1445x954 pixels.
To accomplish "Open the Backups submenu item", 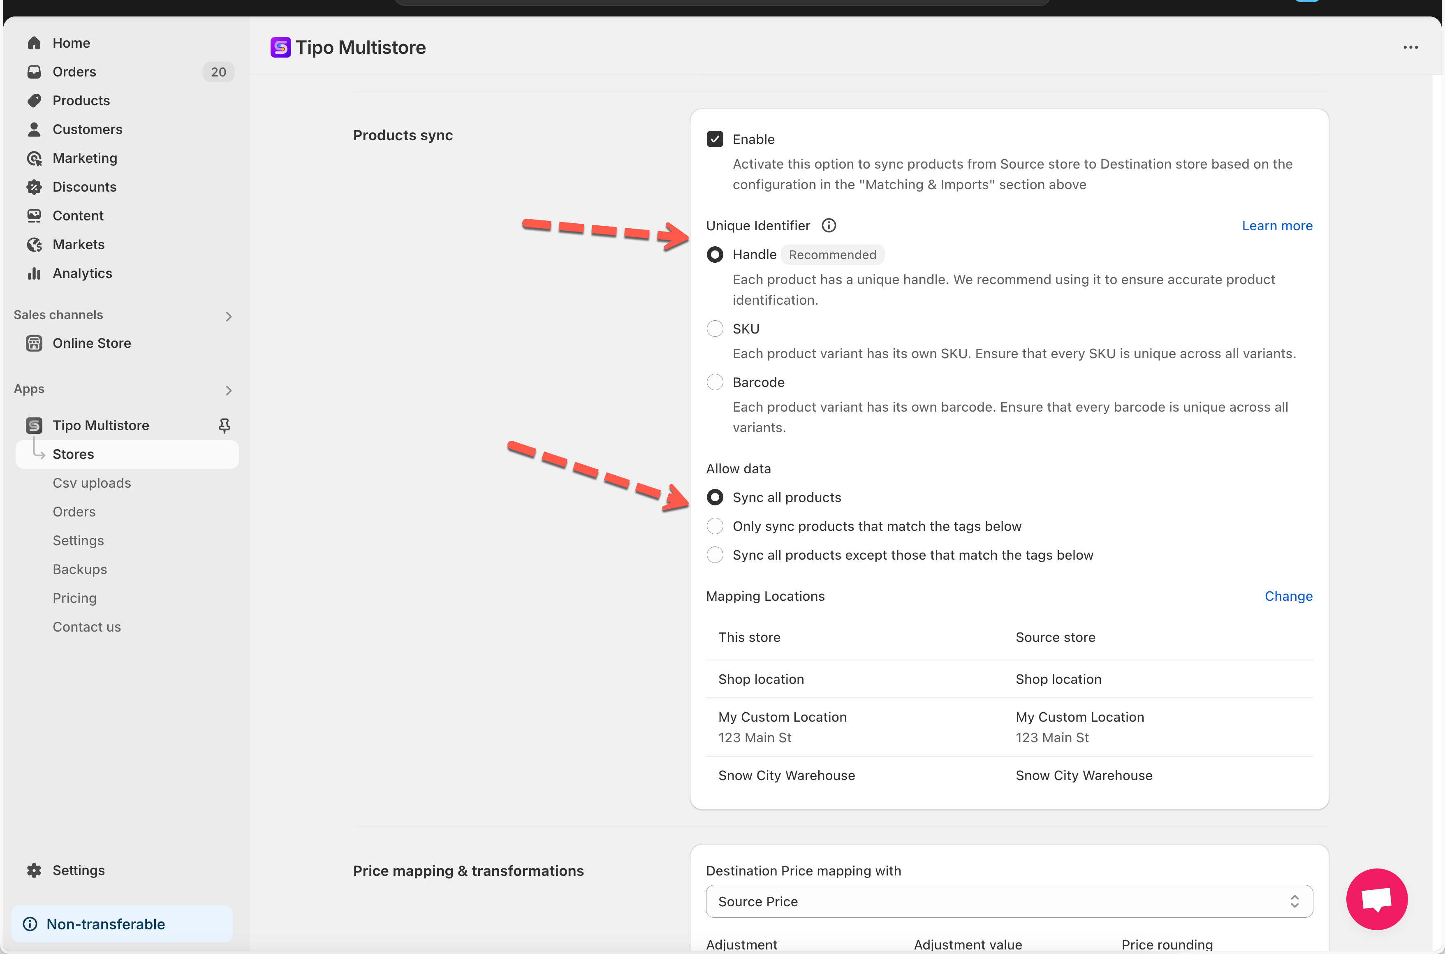I will tap(80, 570).
